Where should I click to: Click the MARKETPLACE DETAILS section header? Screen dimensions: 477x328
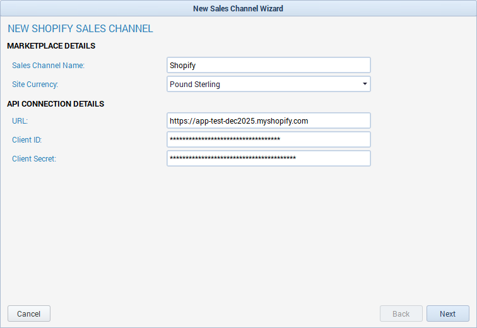tap(51, 46)
